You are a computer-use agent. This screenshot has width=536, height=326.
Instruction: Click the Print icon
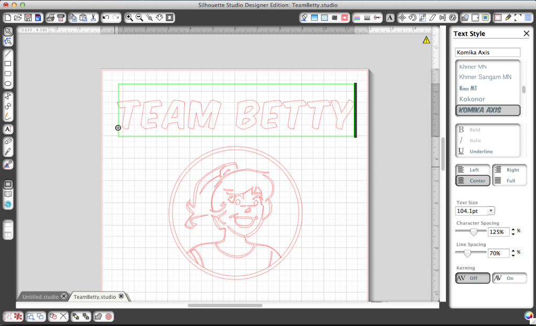[x=51, y=17]
